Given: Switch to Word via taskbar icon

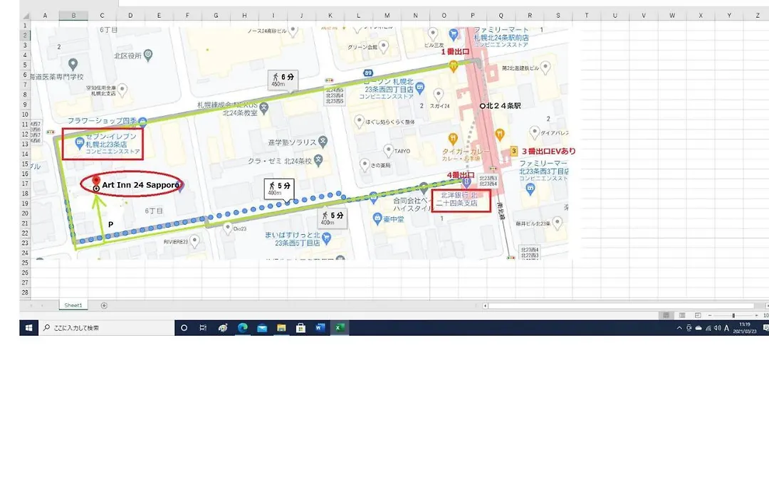Looking at the screenshot, I should point(320,328).
